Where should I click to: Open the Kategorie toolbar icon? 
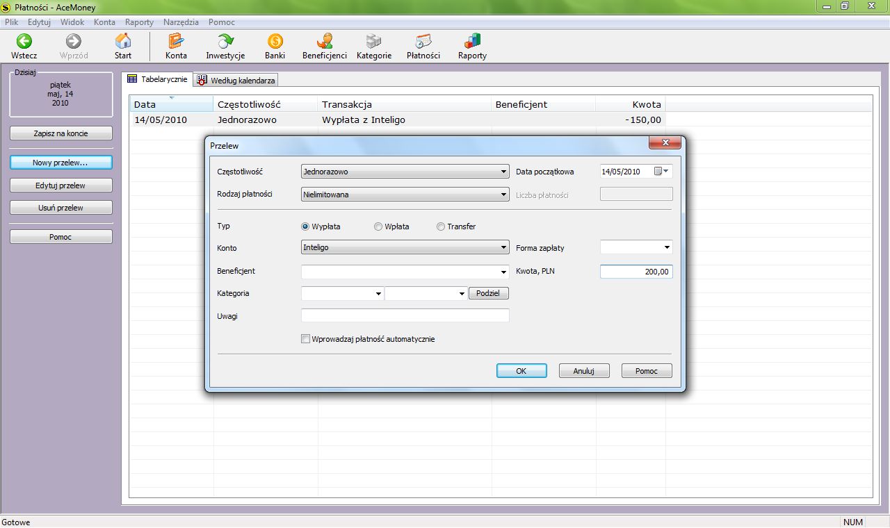pos(374,41)
